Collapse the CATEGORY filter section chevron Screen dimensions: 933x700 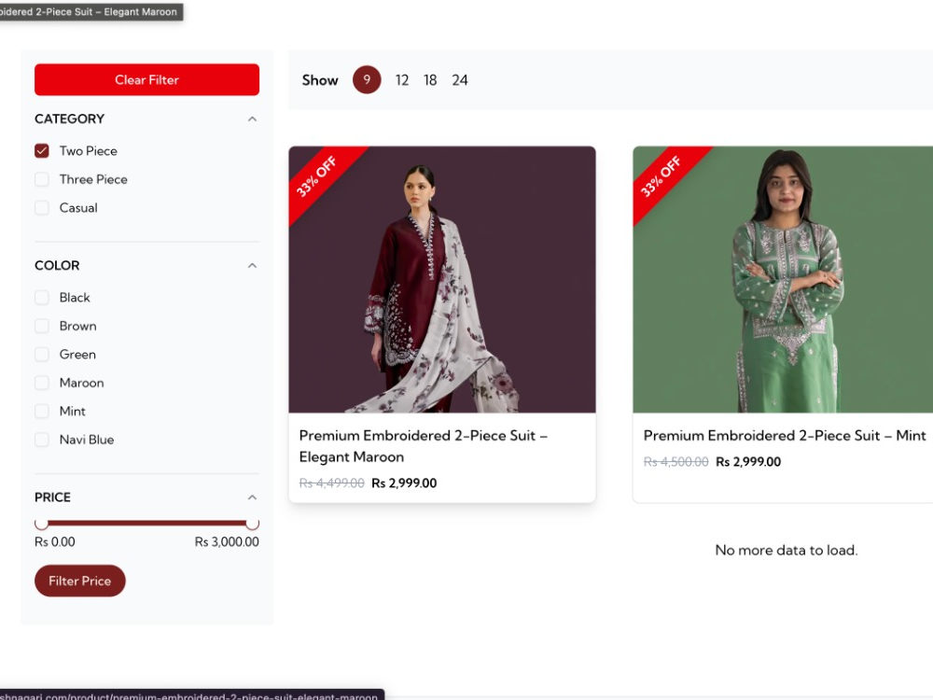[x=252, y=119]
